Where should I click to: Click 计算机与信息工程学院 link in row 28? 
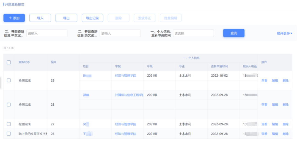click(x=129, y=95)
